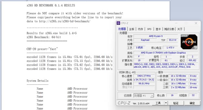
Task: Click the CRF-20 preset-"fast" heading
Action: pos(42,49)
